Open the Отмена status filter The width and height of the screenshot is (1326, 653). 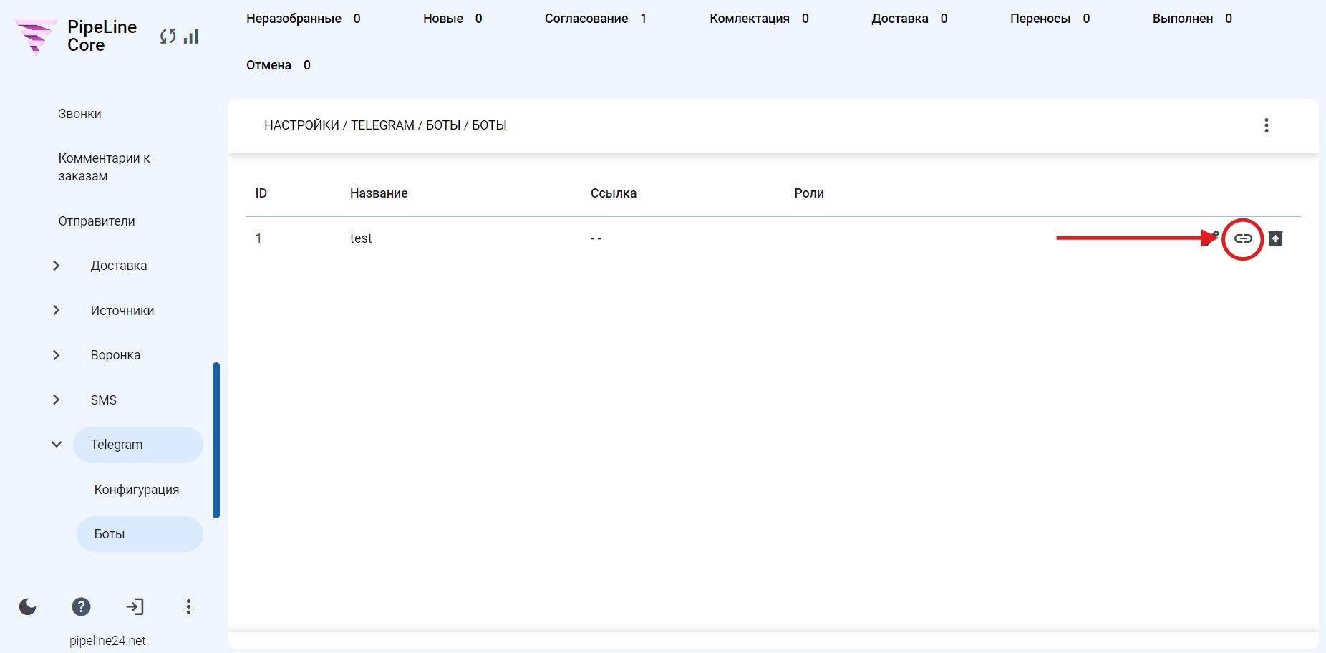pyautogui.click(x=279, y=65)
